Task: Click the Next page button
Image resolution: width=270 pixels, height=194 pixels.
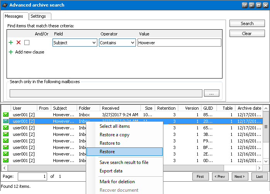Action: coord(239,177)
